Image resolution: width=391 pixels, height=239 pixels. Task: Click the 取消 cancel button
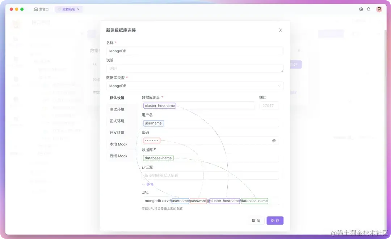[256, 220]
